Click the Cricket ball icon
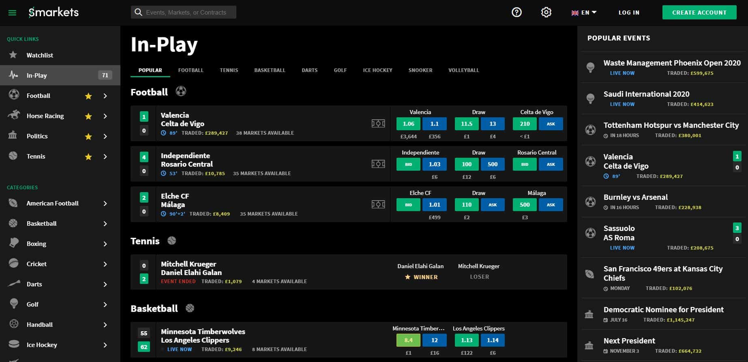Viewport: 748px width, 362px height. pyautogui.click(x=14, y=263)
